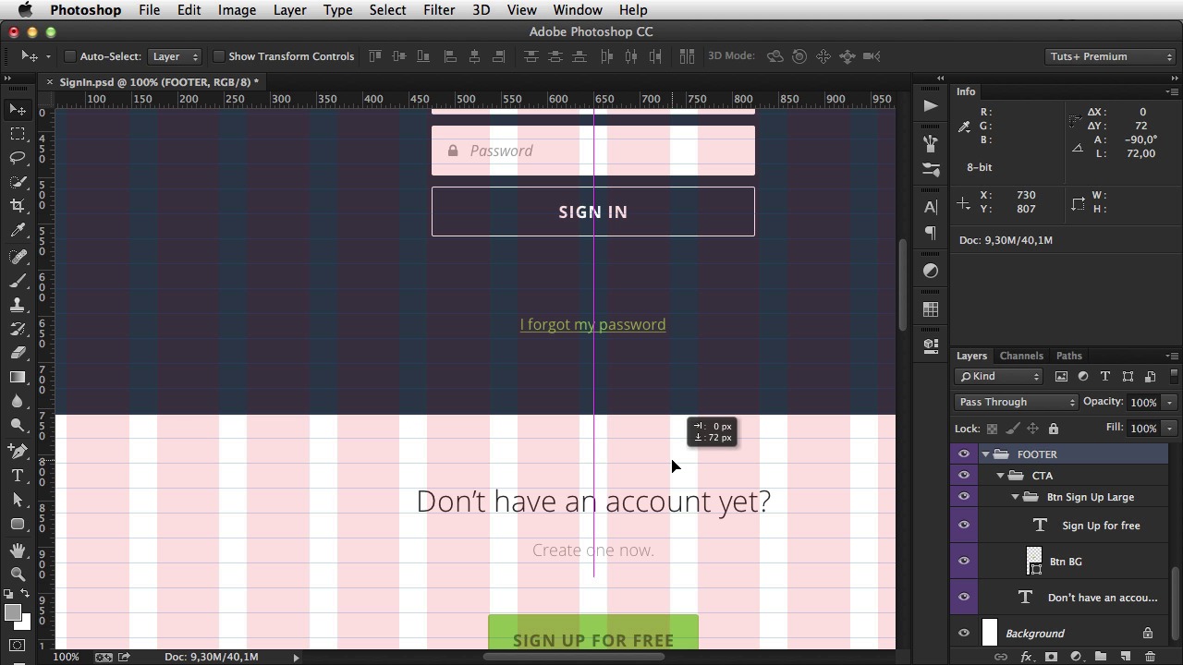Select the Clone Stamp tool
This screenshot has height=665, width=1183.
[x=18, y=305]
